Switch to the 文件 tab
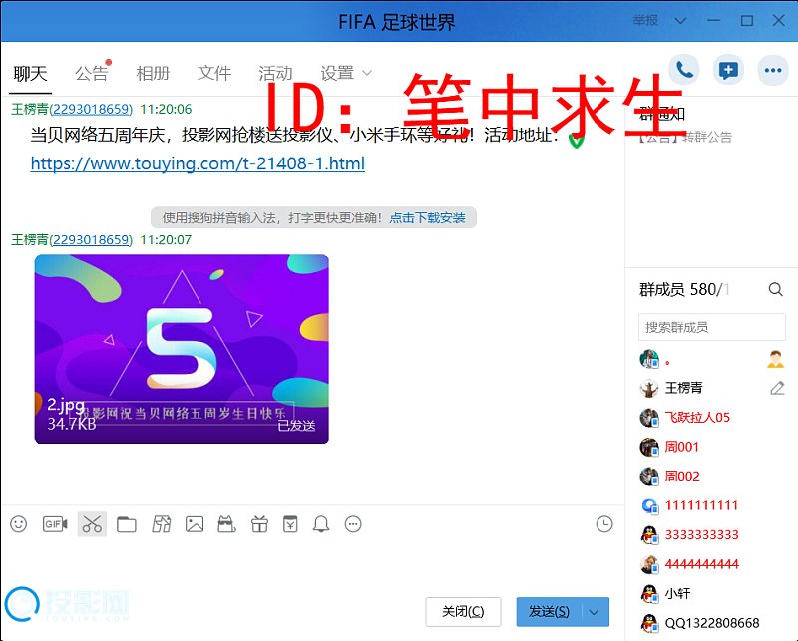This screenshot has height=641, width=798. (x=214, y=73)
